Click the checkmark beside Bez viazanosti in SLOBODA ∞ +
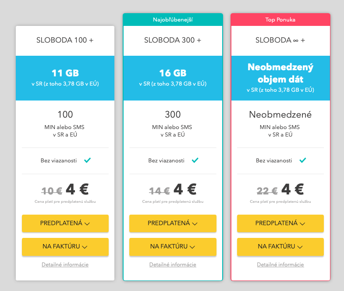344x291 pixels. pos(303,160)
